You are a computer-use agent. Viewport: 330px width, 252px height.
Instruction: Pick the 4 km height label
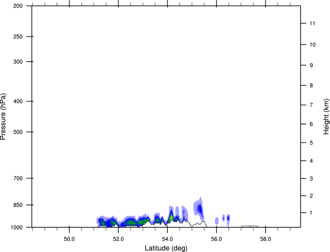(x=311, y=161)
